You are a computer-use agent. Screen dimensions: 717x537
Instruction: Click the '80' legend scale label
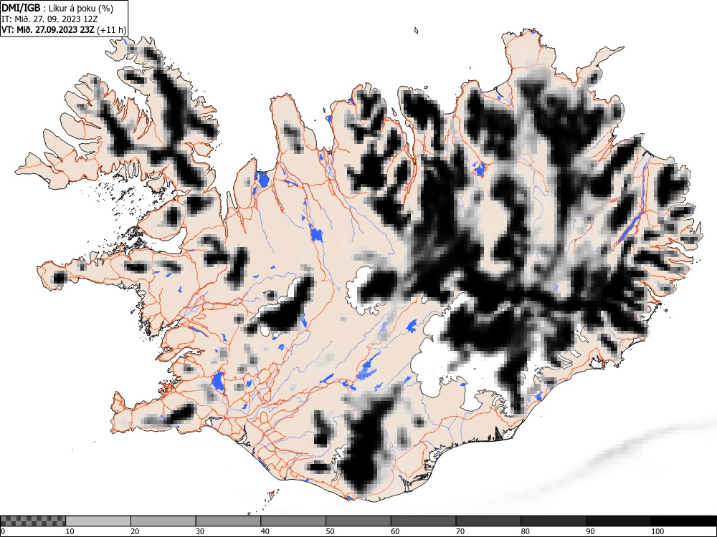tap(525, 531)
